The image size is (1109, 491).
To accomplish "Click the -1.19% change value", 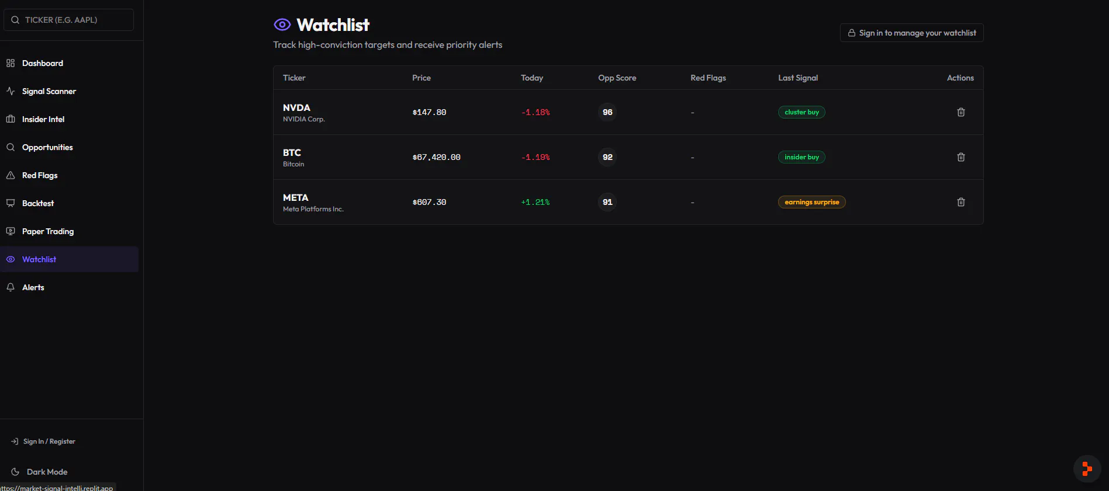I will 536,157.
